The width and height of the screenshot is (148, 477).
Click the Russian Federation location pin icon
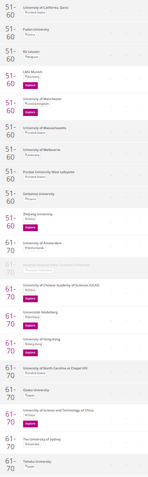tap(26, 270)
